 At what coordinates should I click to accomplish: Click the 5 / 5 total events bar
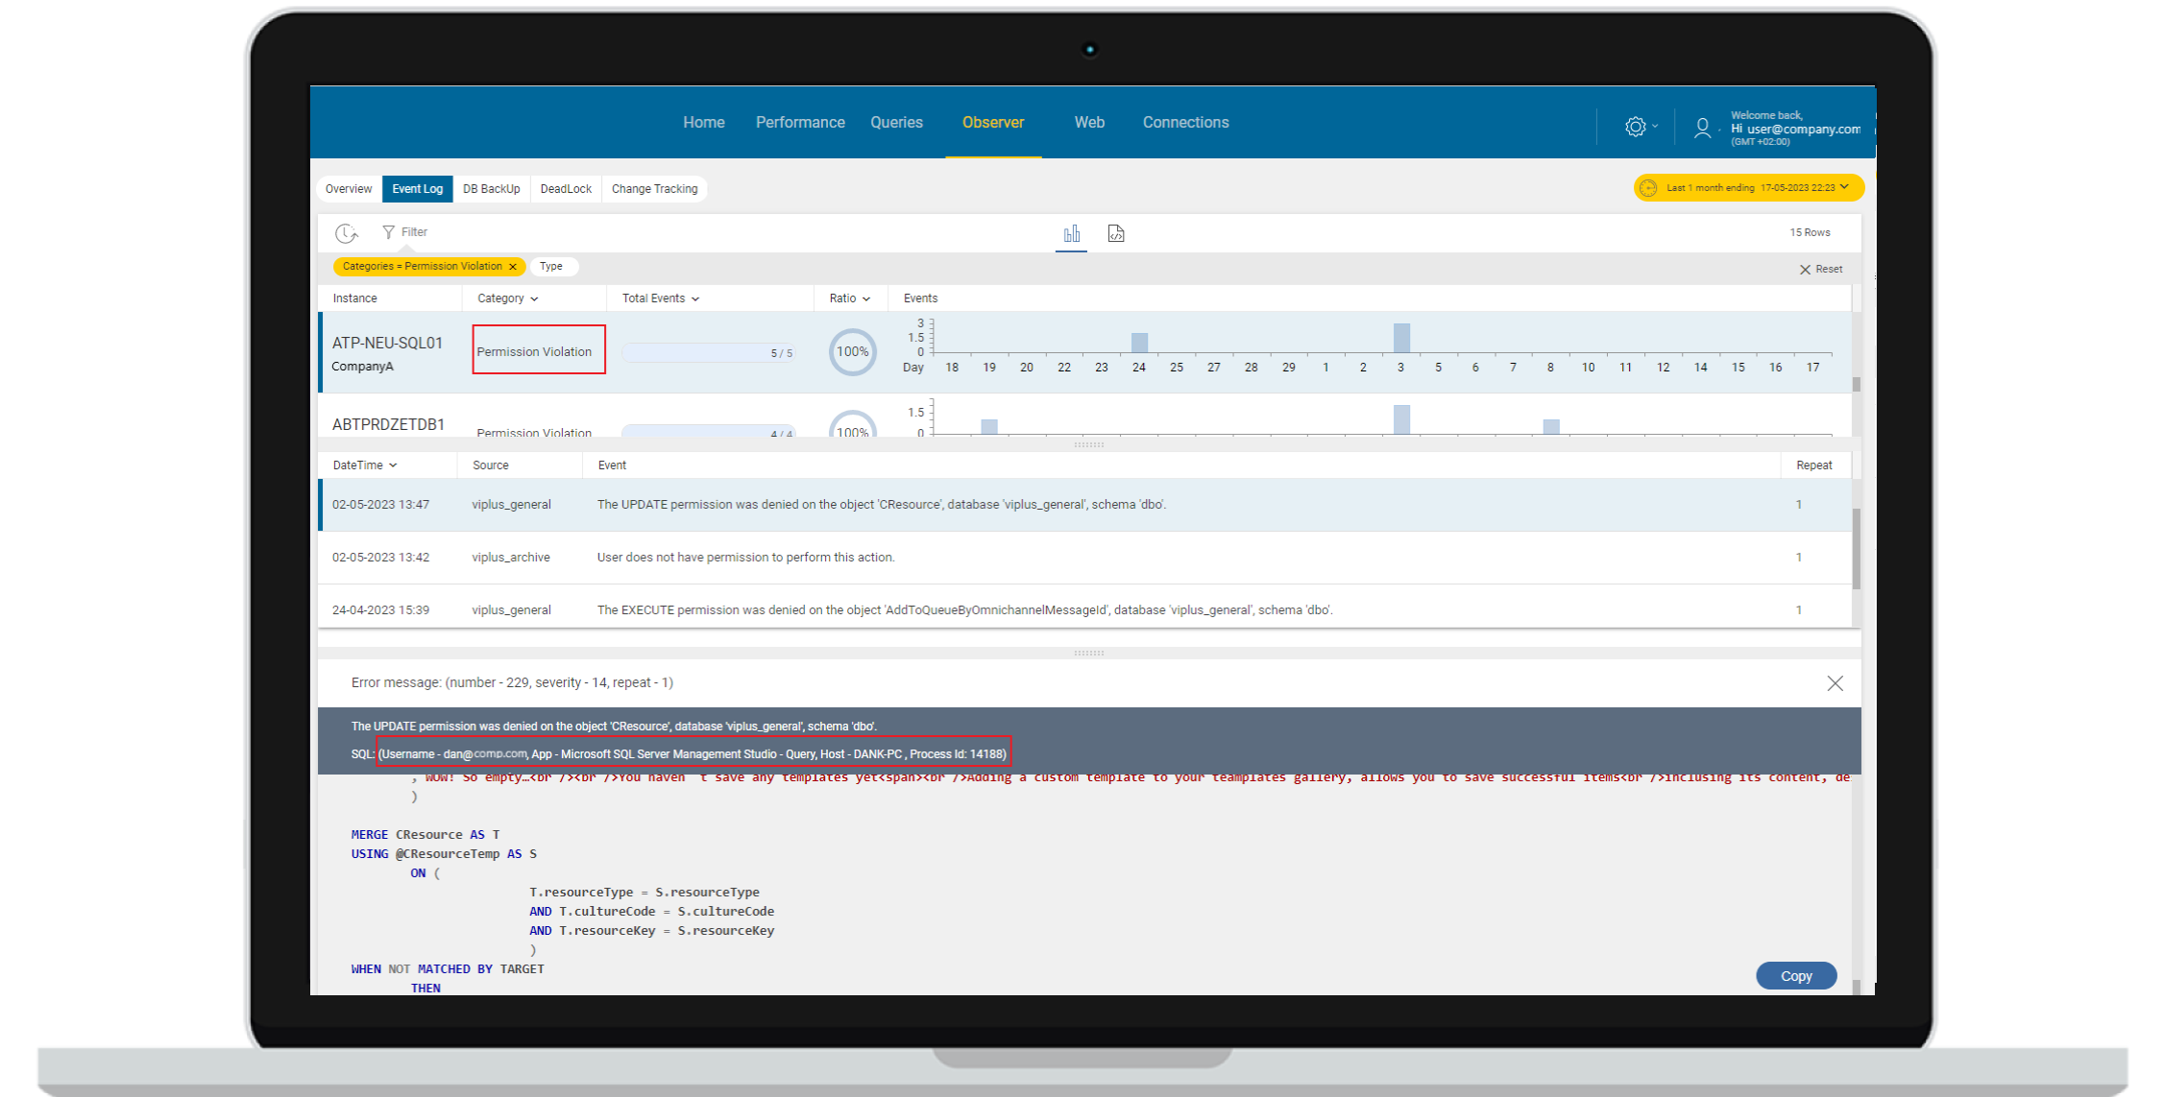click(709, 353)
